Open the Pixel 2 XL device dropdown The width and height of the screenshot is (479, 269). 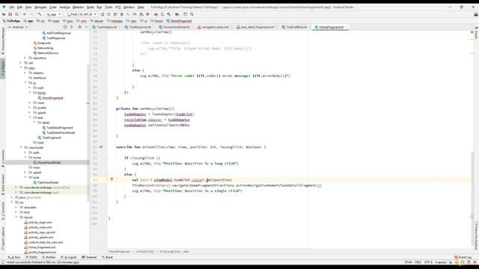pyautogui.click(x=82, y=14)
